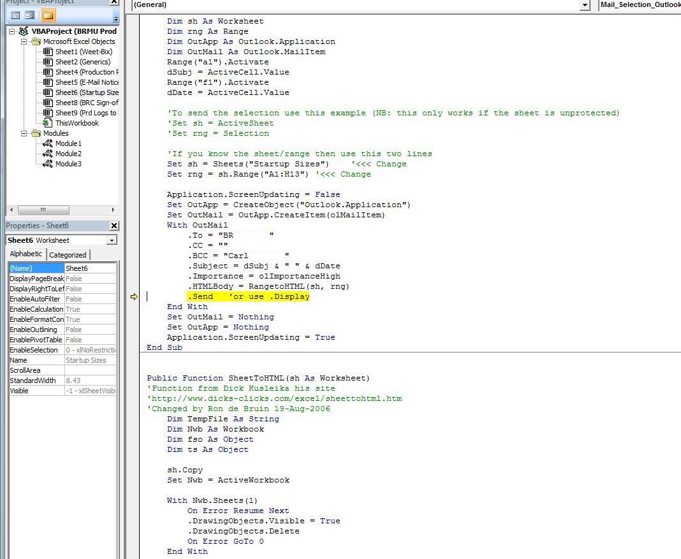Viewport: 681px width, 559px height.
Task: Open Project pane toolbar options arrow
Action: pos(116,18)
